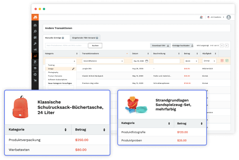Click Download CSV button
This screenshot has height=160, width=239.
click(160, 45)
